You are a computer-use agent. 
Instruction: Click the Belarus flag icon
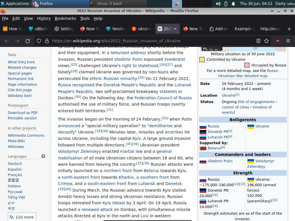pos(203,148)
